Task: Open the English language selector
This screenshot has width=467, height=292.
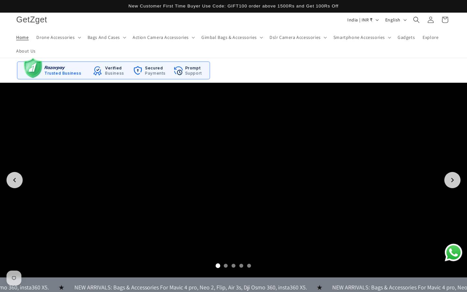Action: [x=396, y=20]
